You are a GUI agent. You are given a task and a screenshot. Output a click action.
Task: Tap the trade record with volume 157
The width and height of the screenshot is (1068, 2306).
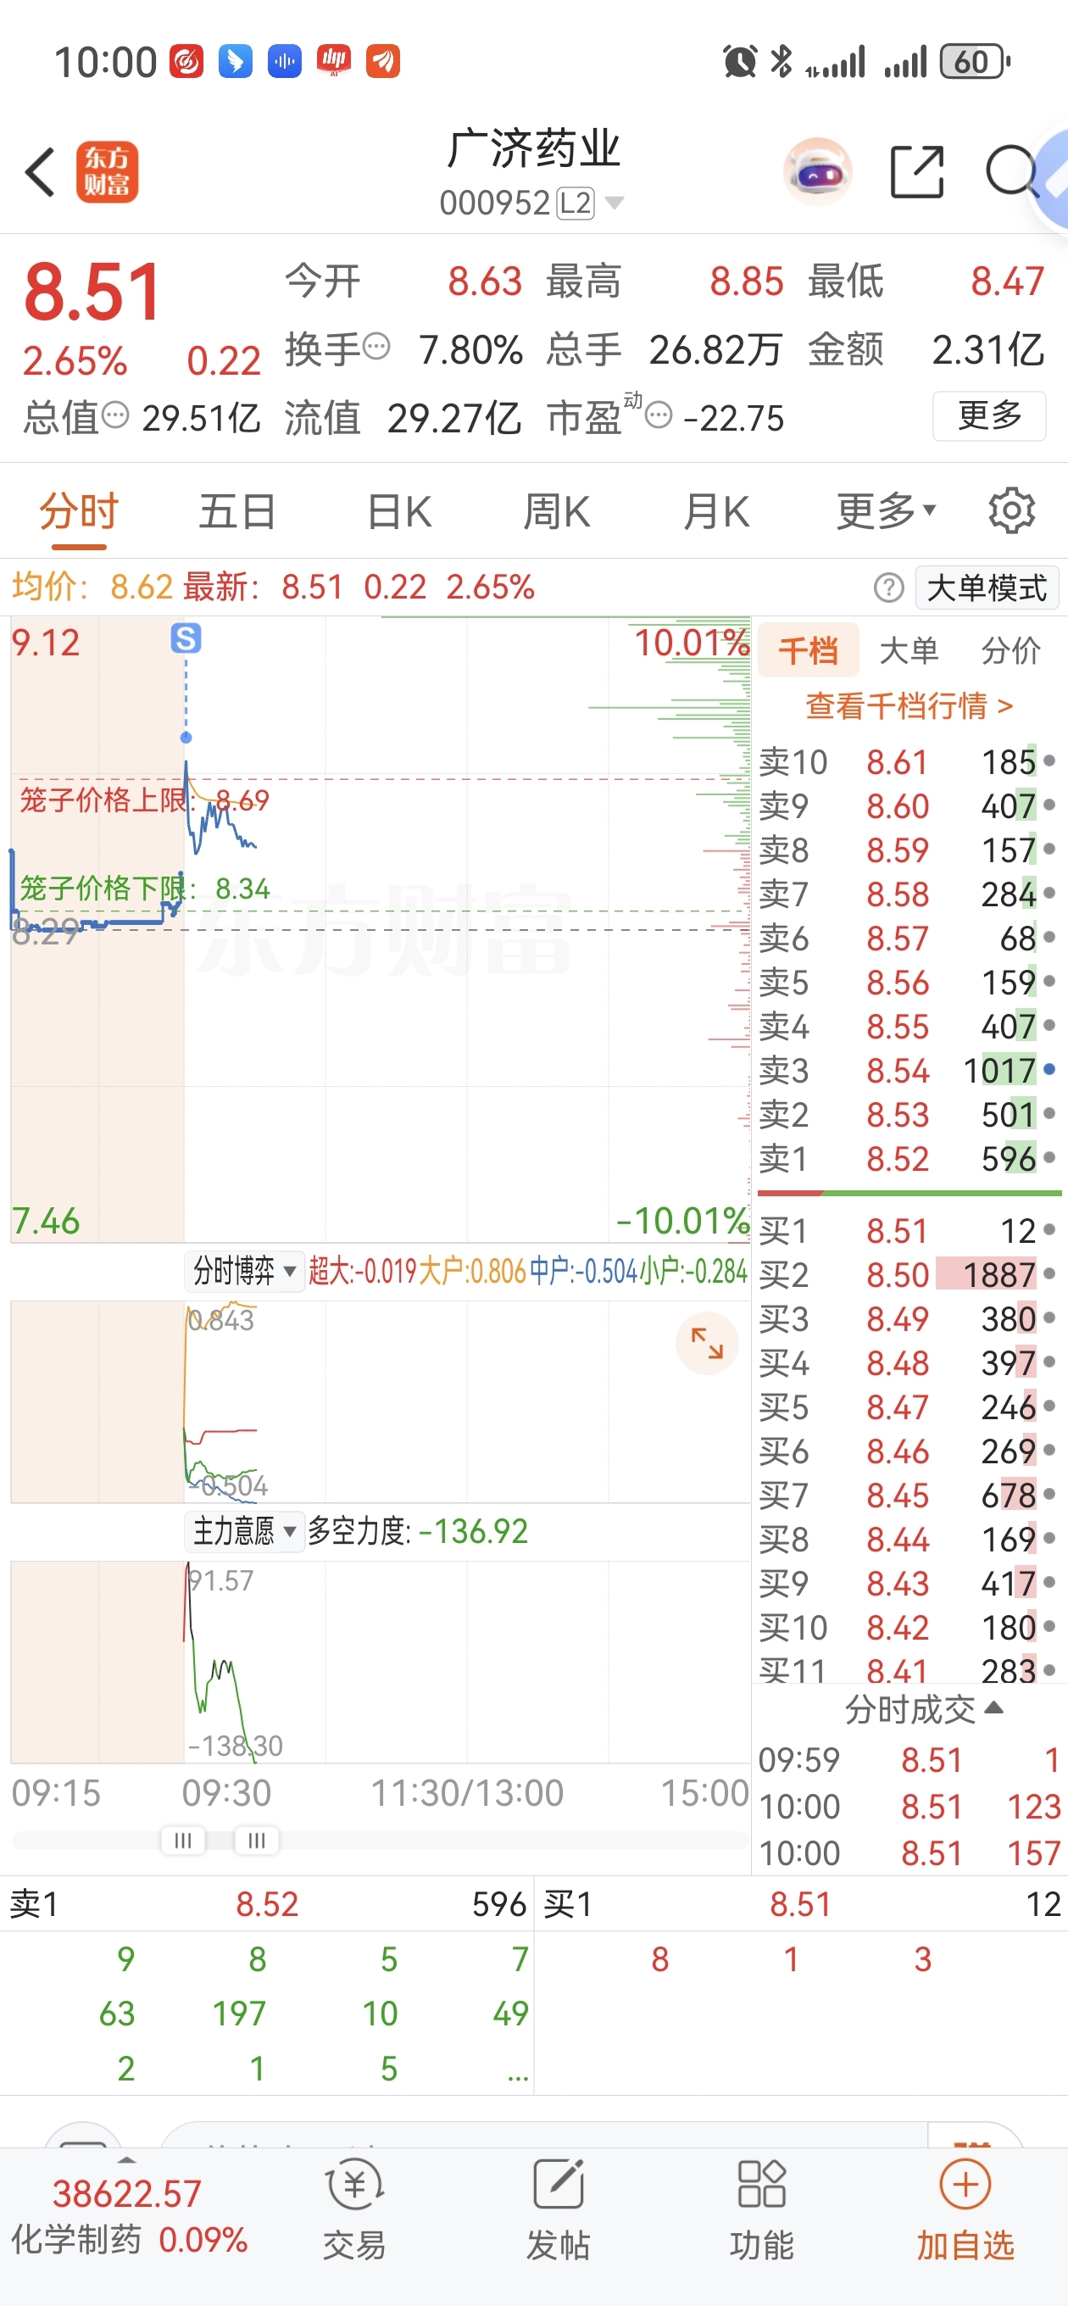pos(909,1852)
